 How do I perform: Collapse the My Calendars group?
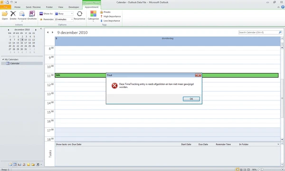(3, 59)
